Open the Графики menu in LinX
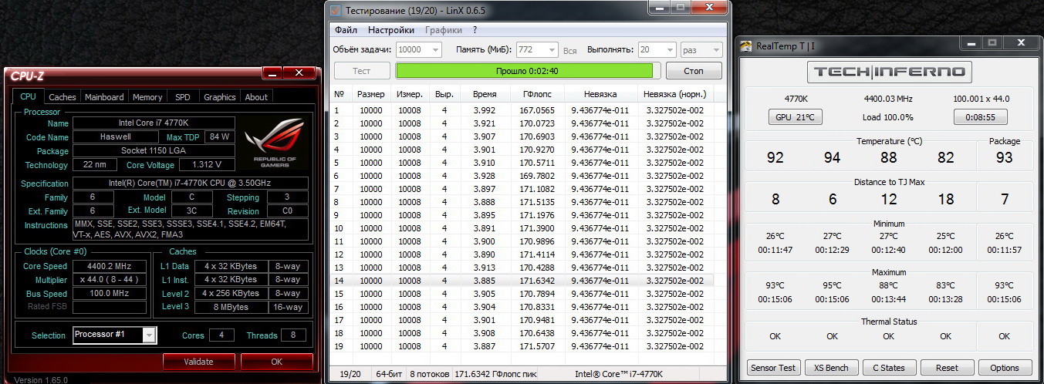Image resolution: width=1044 pixels, height=384 pixels. [x=444, y=30]
